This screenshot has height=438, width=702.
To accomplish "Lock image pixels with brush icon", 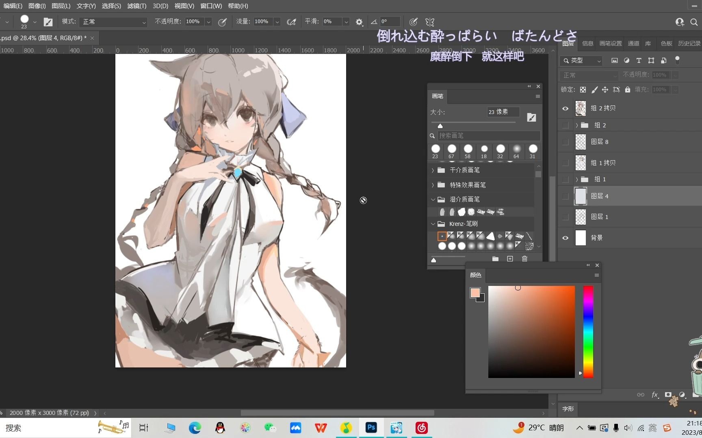I will pyautogui.click(x=594, y=90).
